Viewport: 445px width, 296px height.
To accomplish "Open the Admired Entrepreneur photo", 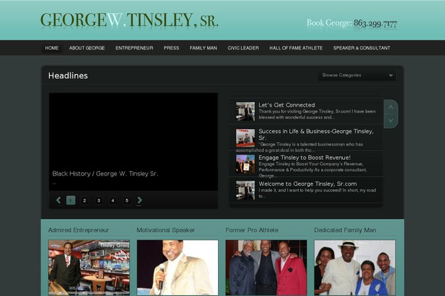I will [89, 268].
